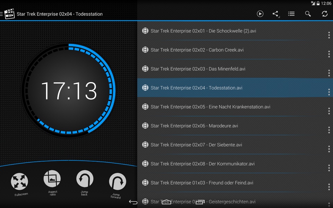This screenshot has width=333, height=208.
Task: Click film reel icon beside Marodeure
Action: click(145, 125)
